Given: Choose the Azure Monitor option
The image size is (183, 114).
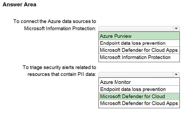Looking at the screenshot, I should coord(115,82).
